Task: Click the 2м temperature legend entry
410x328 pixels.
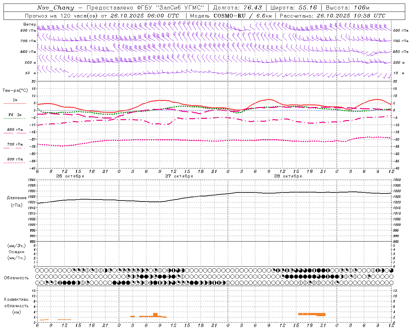Action: 15,100
